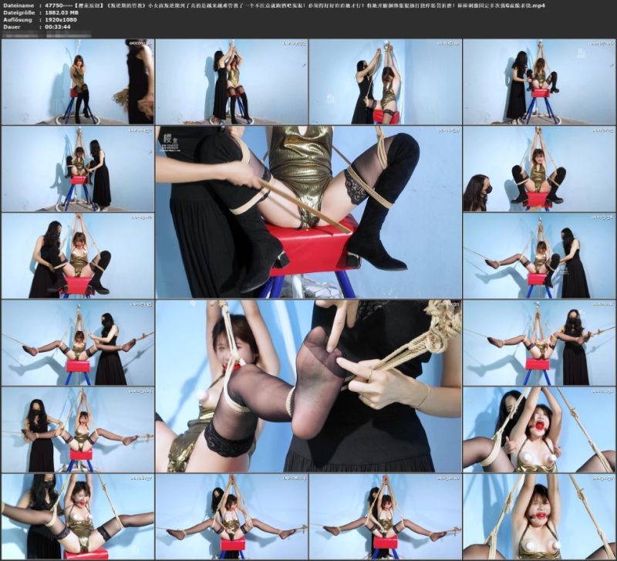Image resolution: width=617 pixels, height=561 pixels.
Task: Open last thumbnail in the top row
Action: pyautogui.click(x=539, y=82)
